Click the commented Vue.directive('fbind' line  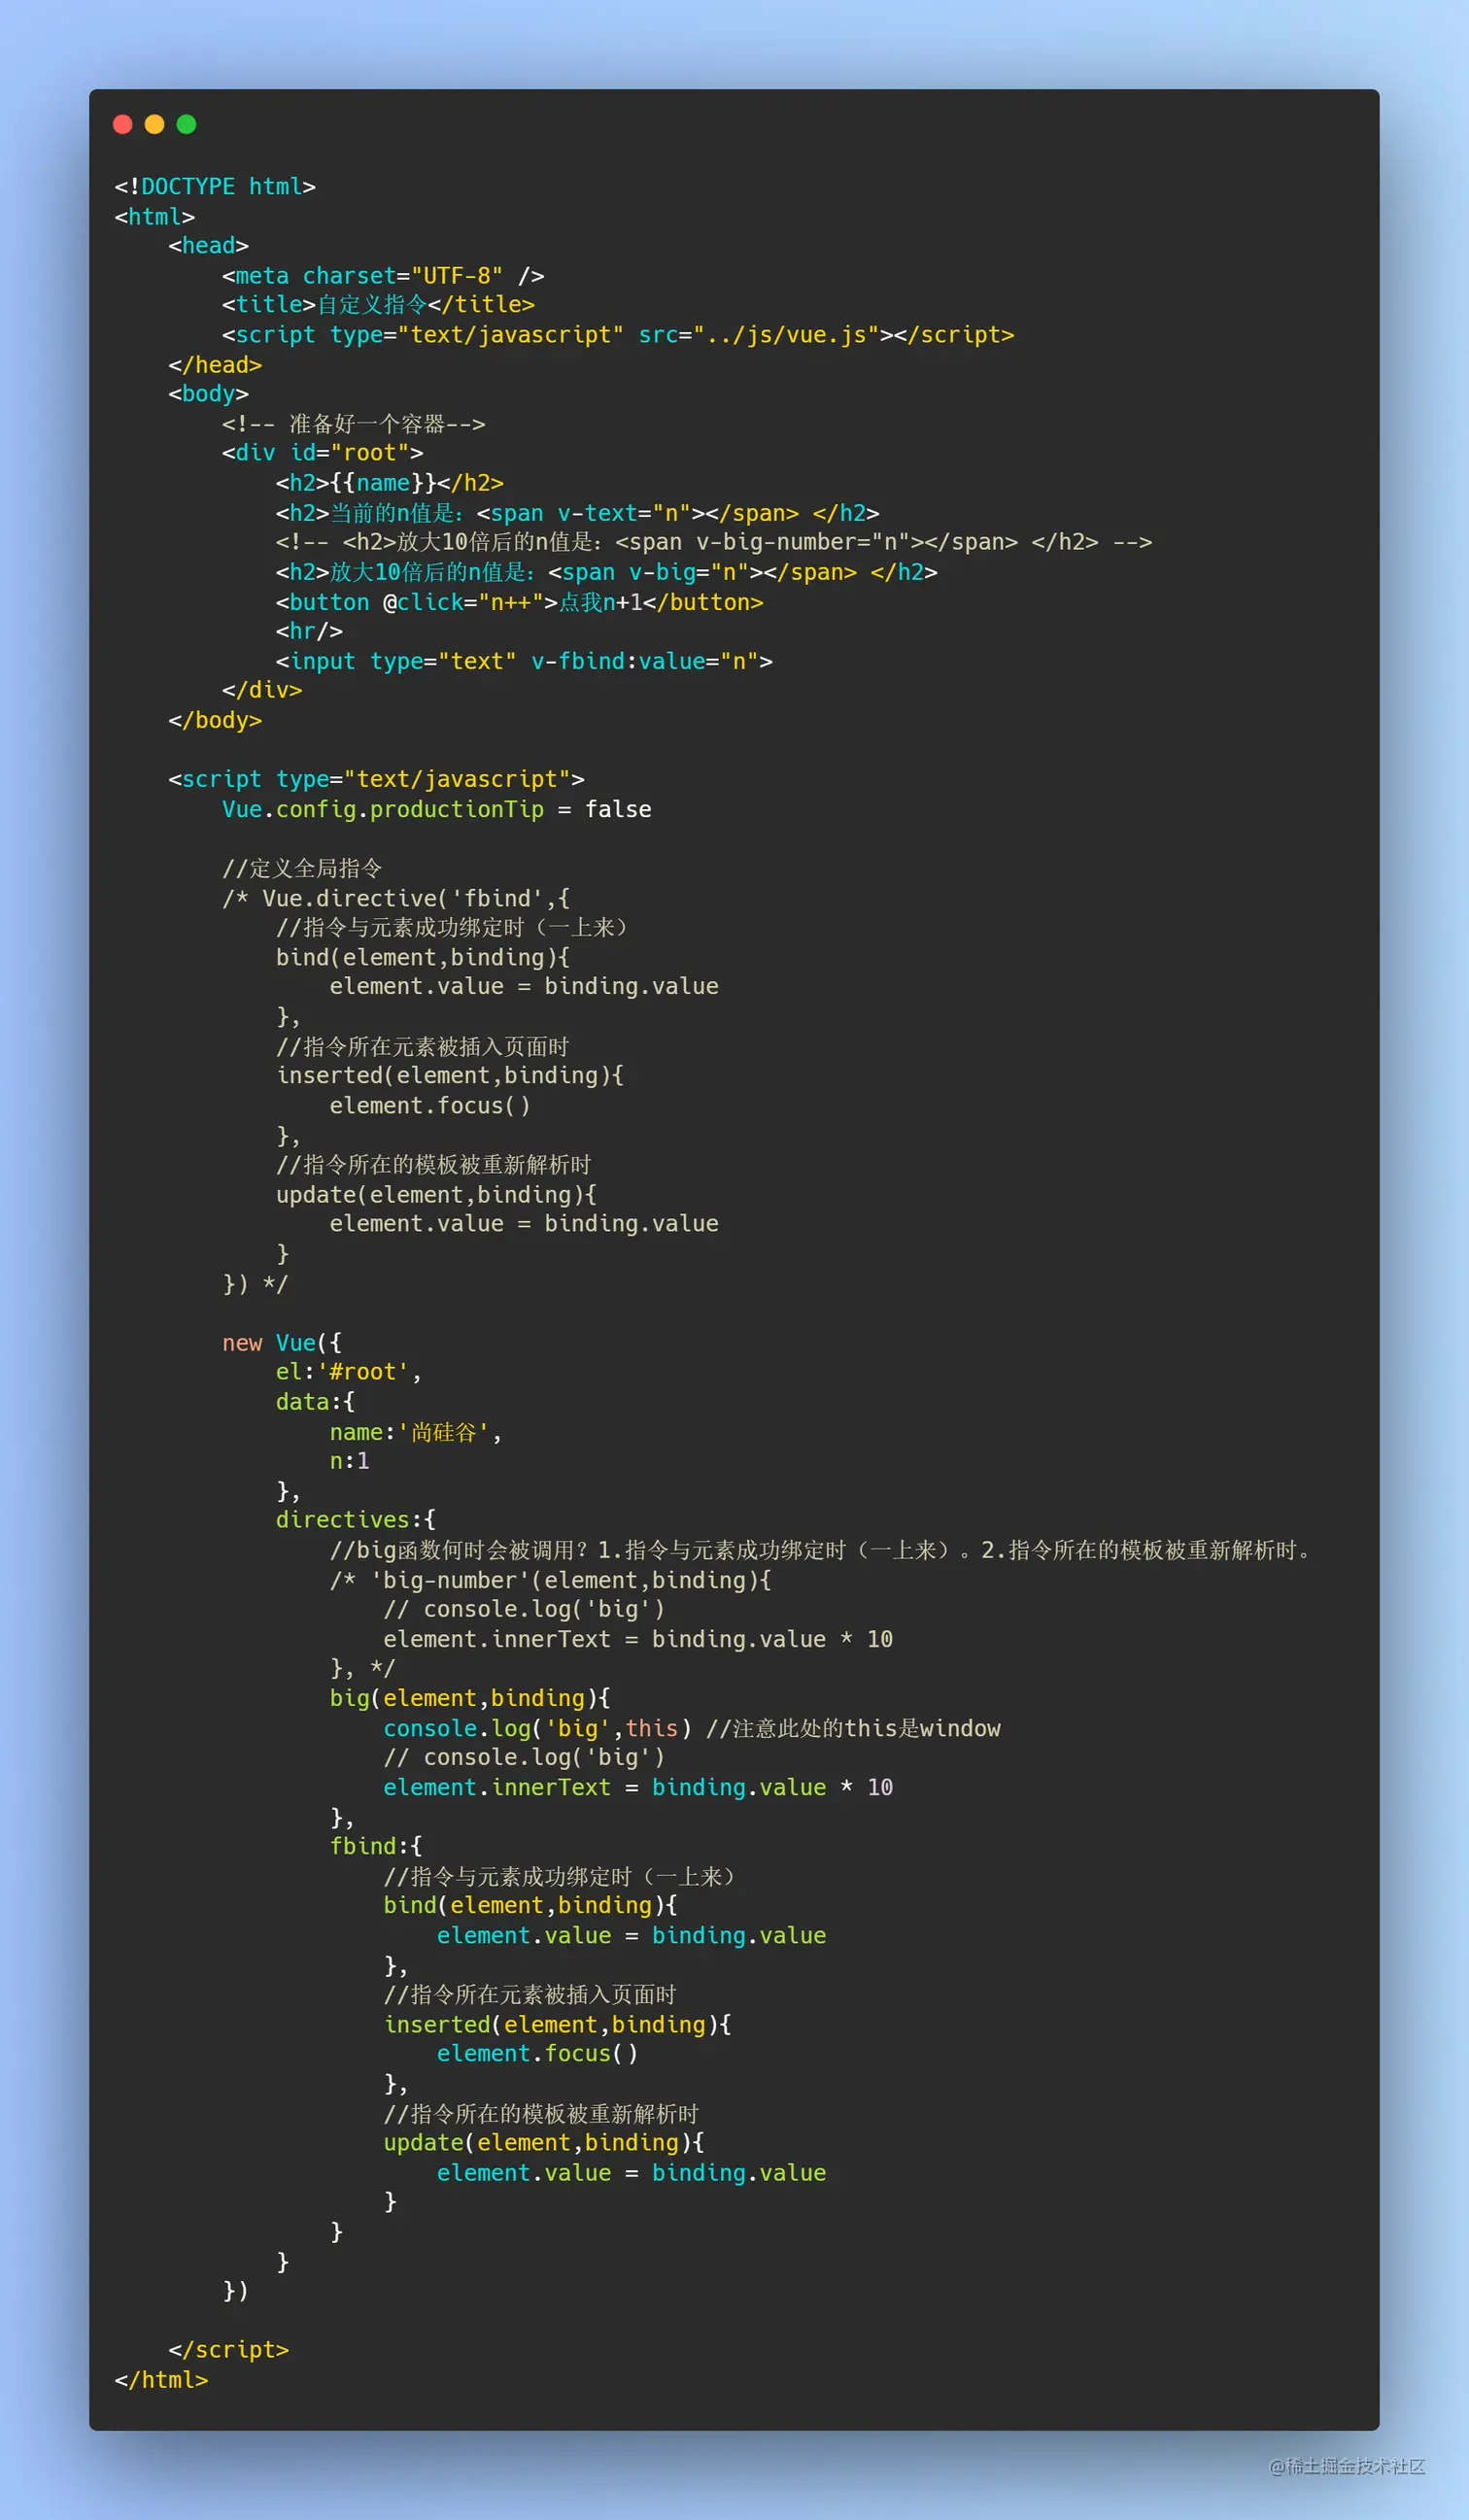pyautogui.click(x=396, y=898)
